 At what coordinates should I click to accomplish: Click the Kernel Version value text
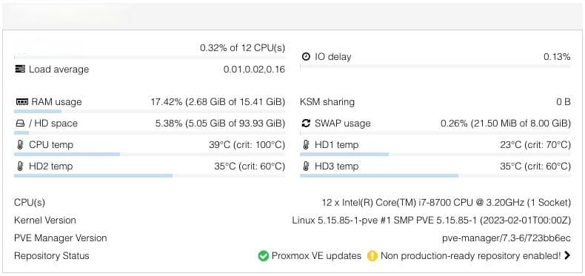tap(431, 221)
